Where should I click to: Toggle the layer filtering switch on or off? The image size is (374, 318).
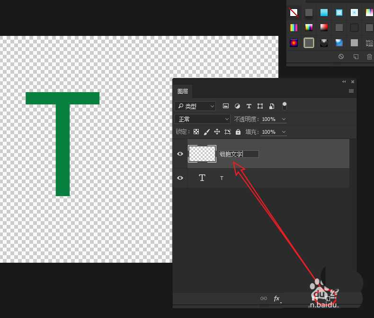285,106
